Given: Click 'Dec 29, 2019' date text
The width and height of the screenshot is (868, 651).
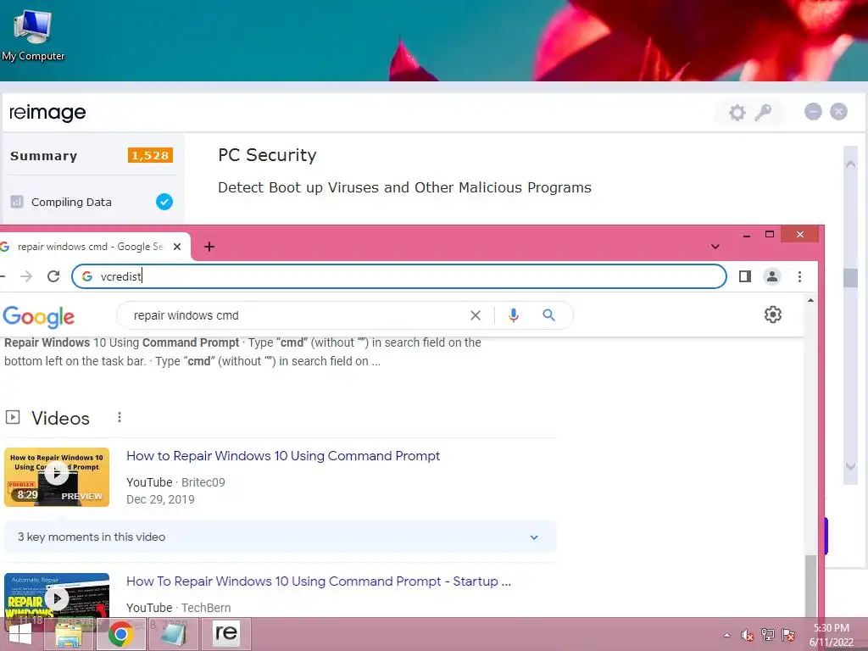Looking at the screenshot, I should point(160,499).
